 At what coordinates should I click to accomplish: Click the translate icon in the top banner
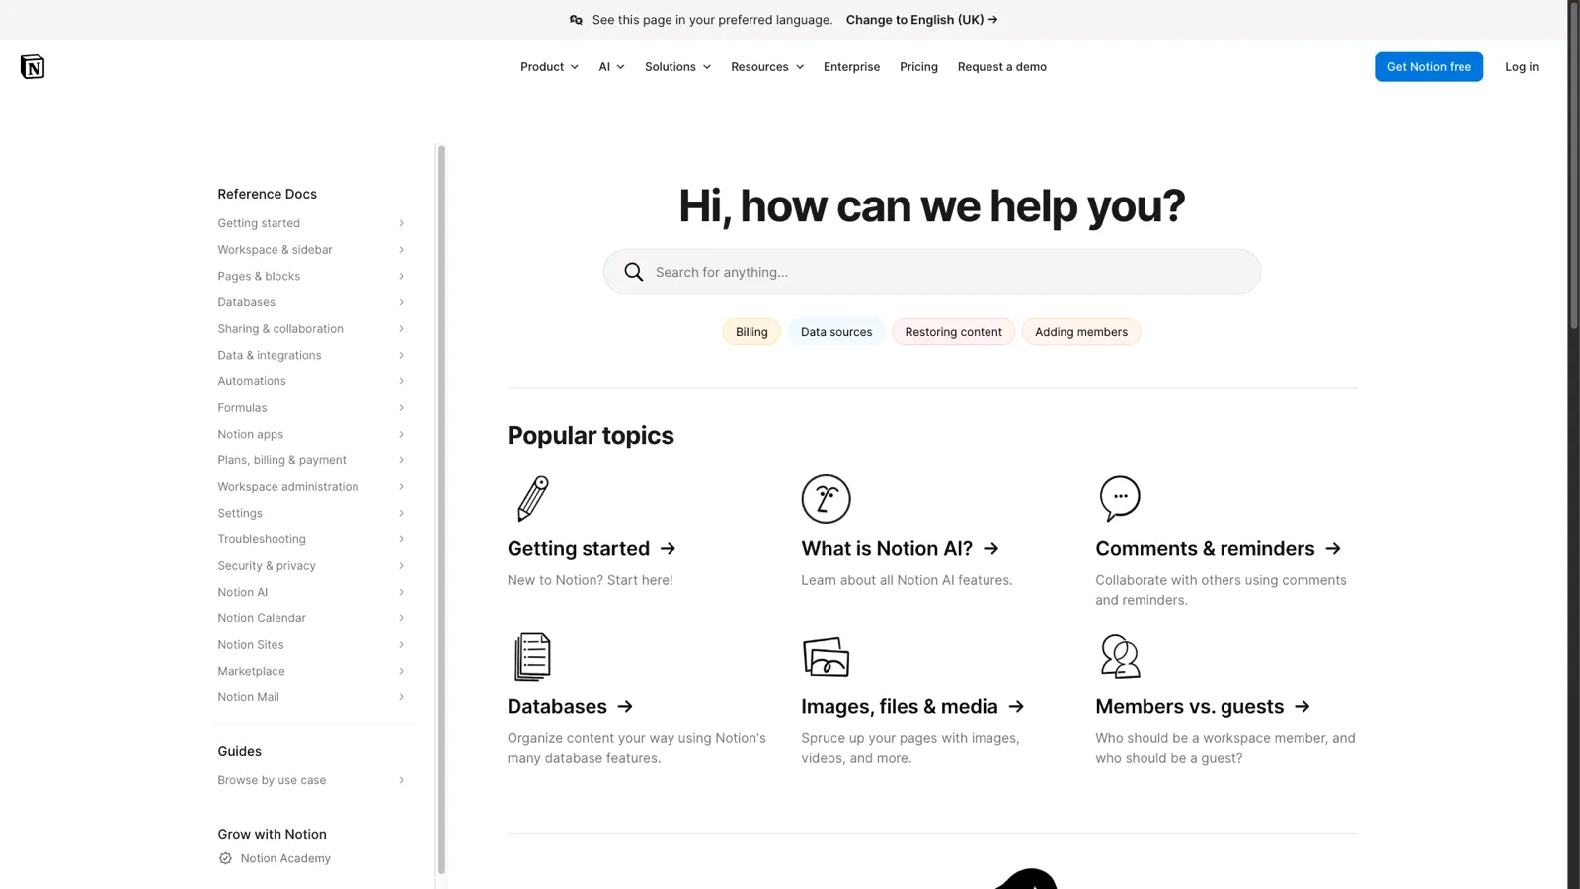pos(576,19)
